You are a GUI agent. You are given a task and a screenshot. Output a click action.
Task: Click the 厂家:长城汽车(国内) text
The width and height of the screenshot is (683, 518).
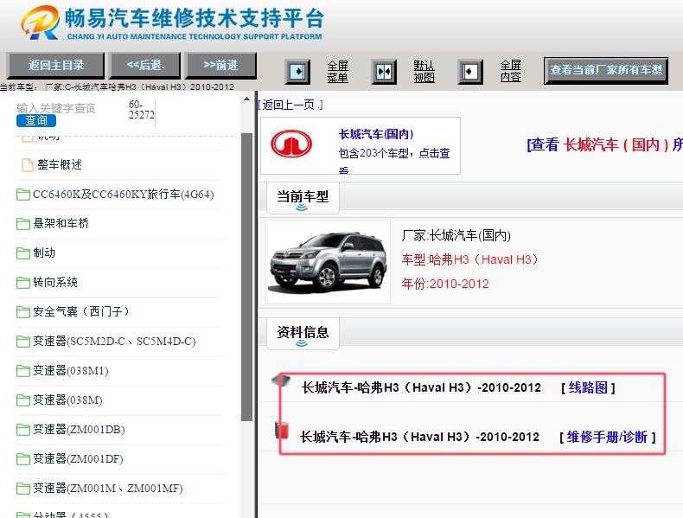click(x=456, y=236)
